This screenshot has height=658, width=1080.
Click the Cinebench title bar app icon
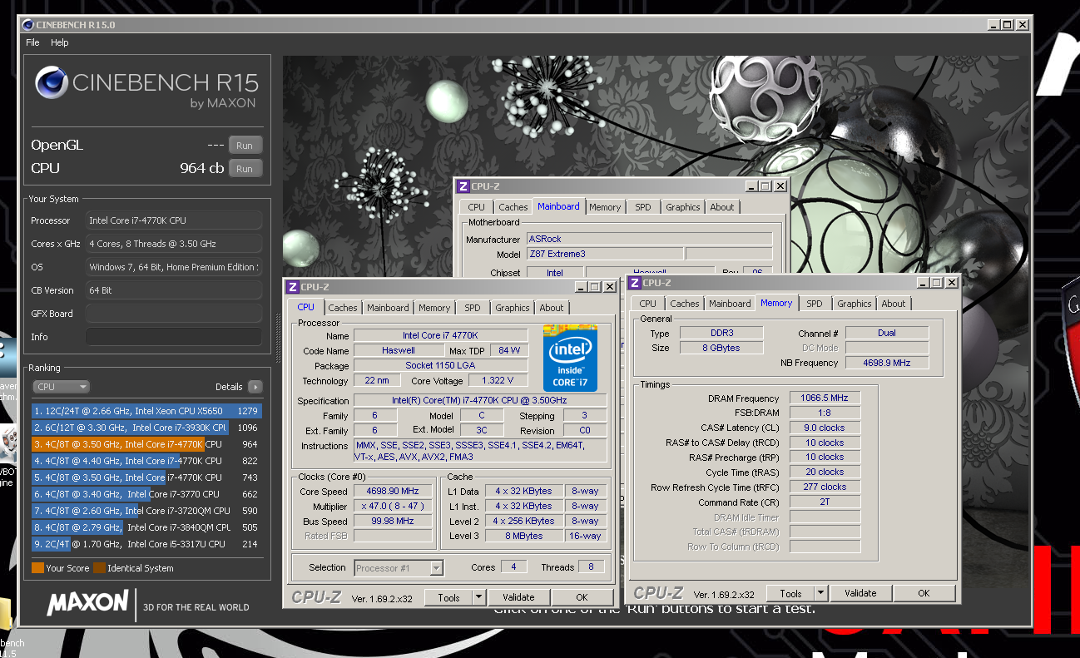click(28, 25)
